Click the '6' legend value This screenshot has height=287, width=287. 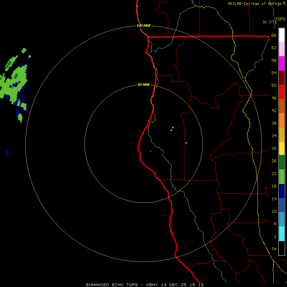click(275, 224)
